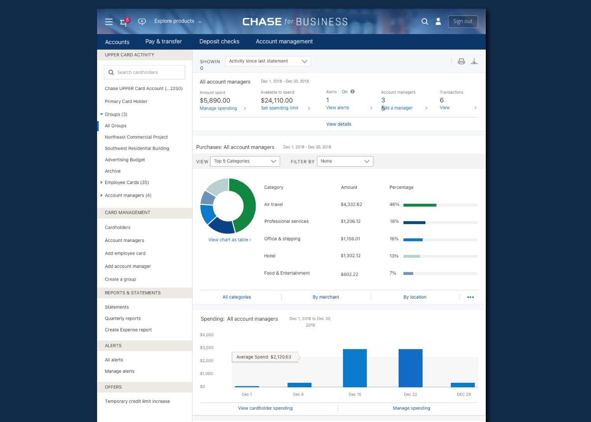Open the hamburger navigation menu
This screenshot has height=422, width=591.
109,22
